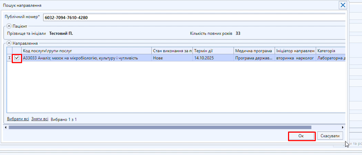Click the horizontal scrollbar left arrow

(x=5, y=127)
